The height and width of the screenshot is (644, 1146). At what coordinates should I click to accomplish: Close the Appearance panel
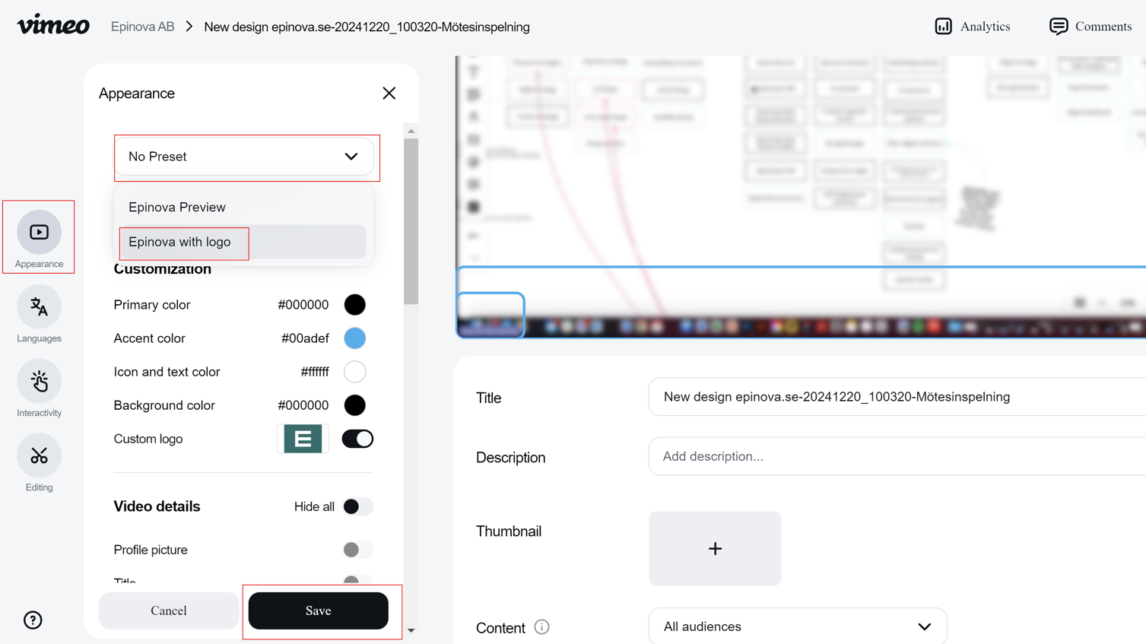click(x=389, y=93)
